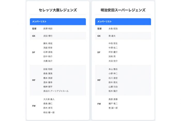Image resolution: width=181 pixels, height=121 pixels.
Task: Click manager 永島 昭浩 in right list
Action: tap(113, 29)
